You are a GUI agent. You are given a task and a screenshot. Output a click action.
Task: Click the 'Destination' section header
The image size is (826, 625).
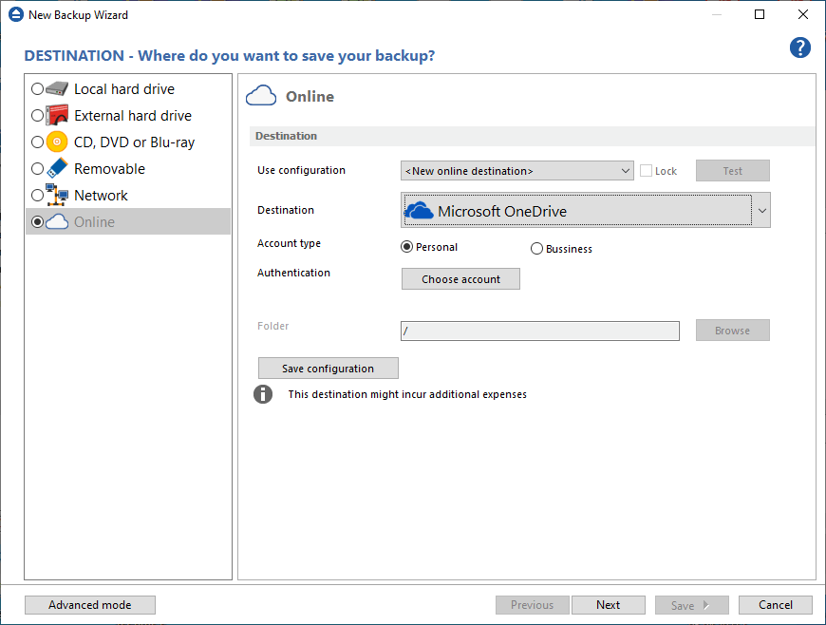286,136
